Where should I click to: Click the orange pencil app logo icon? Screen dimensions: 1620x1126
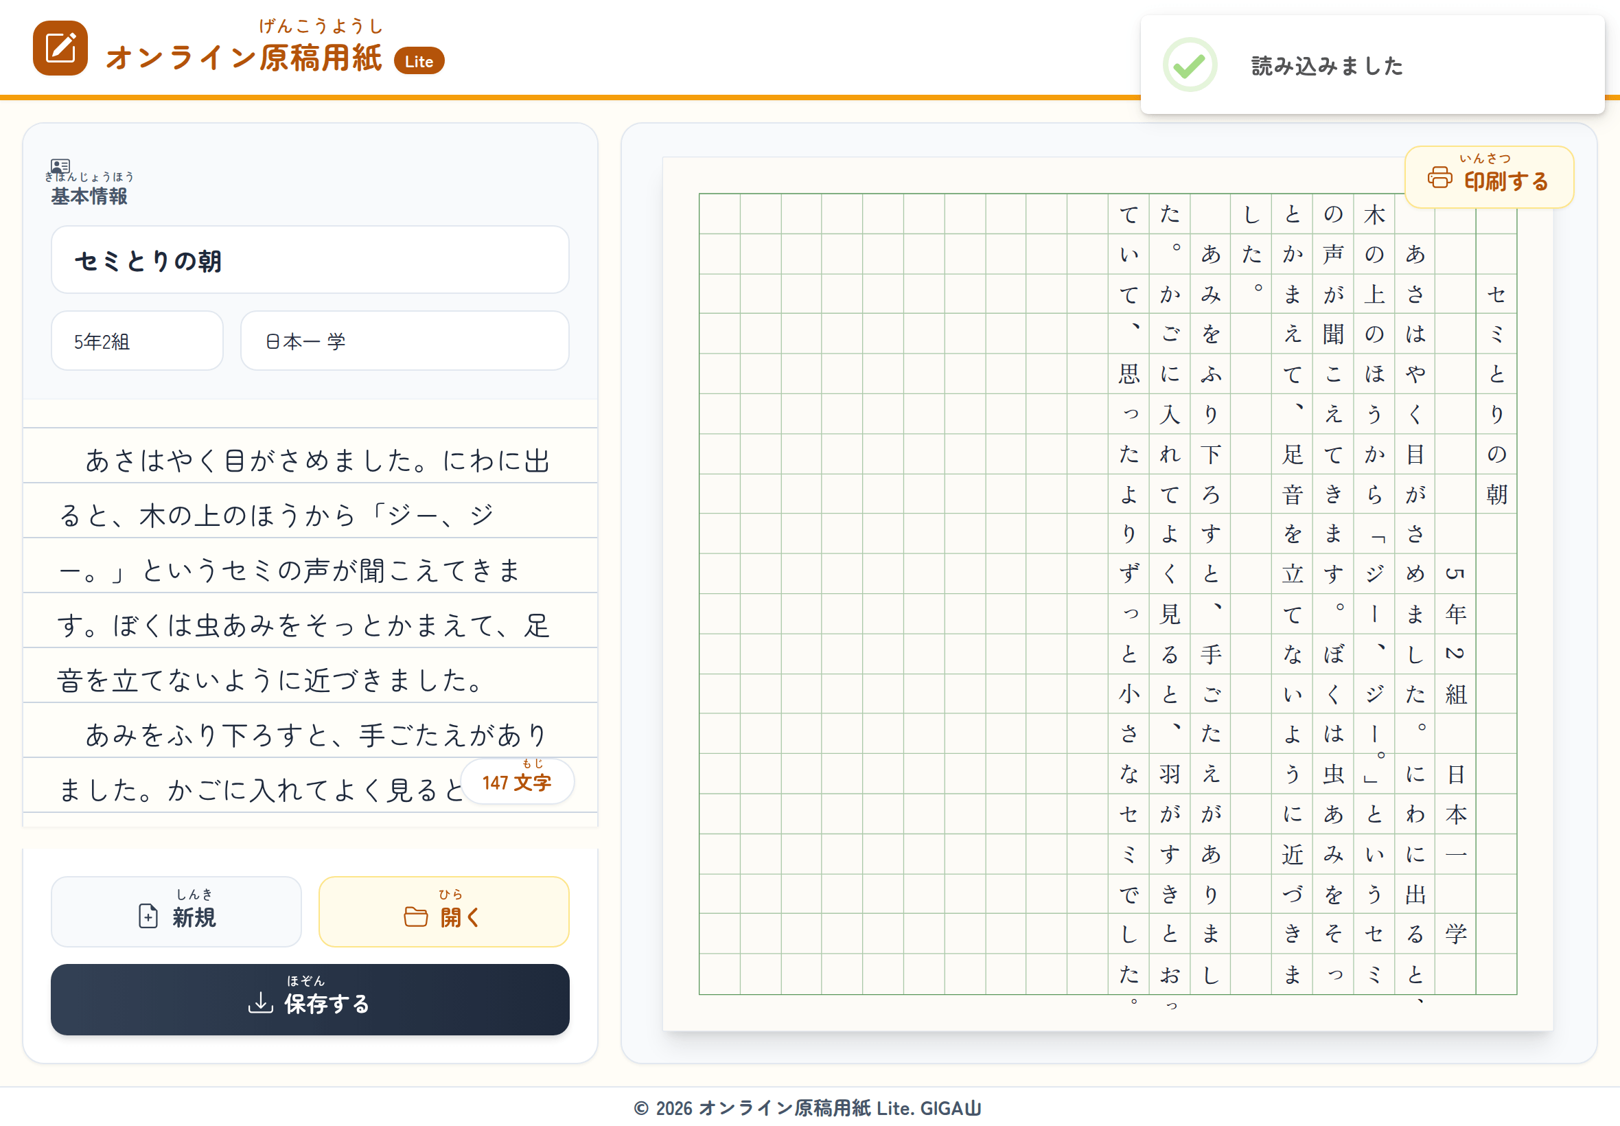click(x=60, y=48)
